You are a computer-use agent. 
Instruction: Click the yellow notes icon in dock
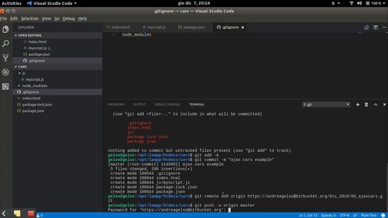tap(17, 214)
